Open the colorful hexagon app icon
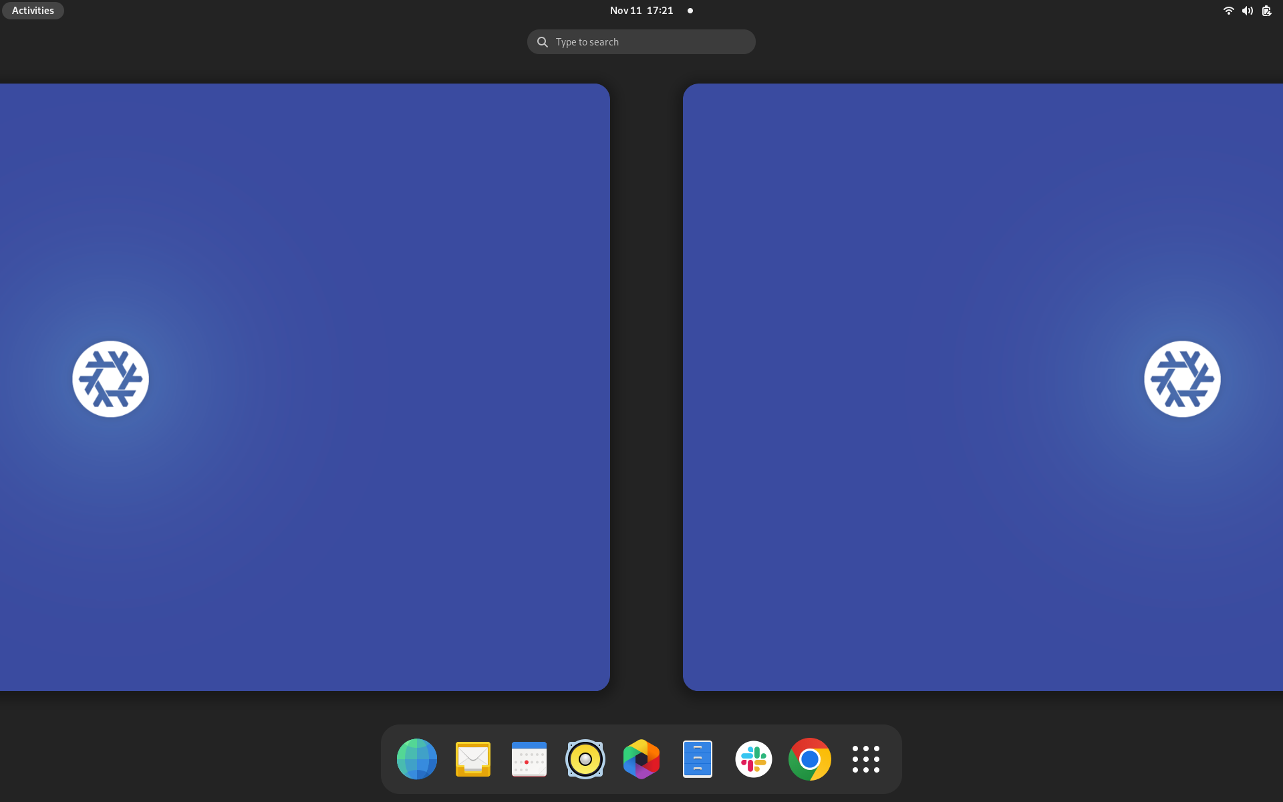Image resolution: width=1283 pixels, height=802 pixels. click(641, 759)
